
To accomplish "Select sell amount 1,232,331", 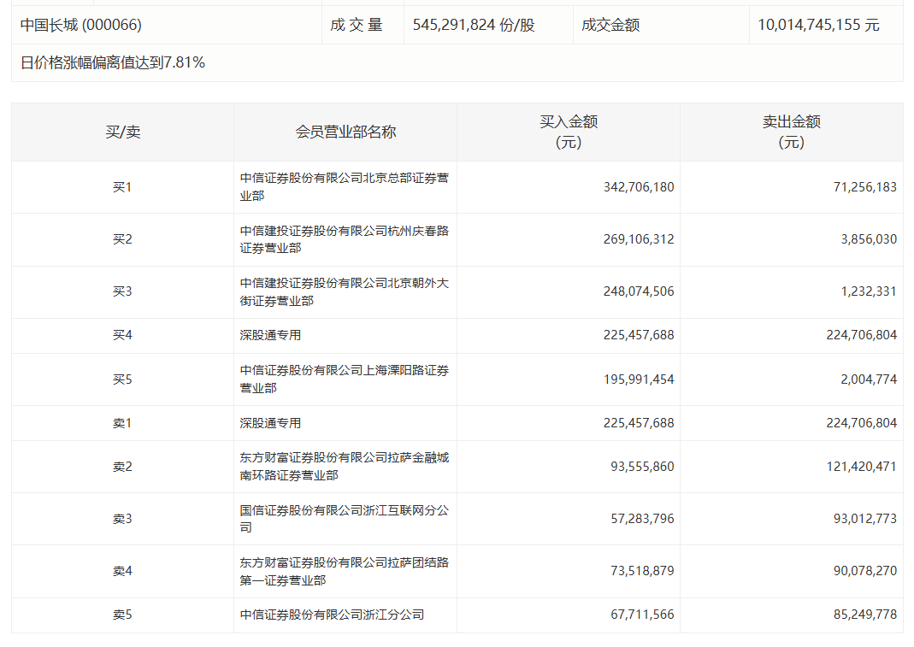I will pyautogui.click(x=869, y=291).
